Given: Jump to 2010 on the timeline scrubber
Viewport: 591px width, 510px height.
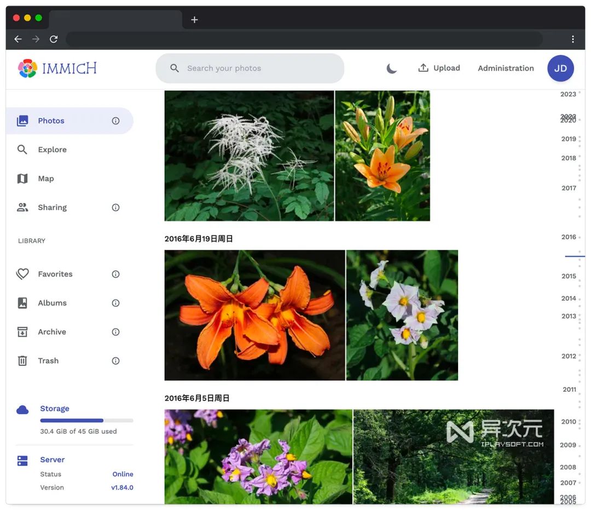Looking at the screenshot, I should [x=569, y=422].
